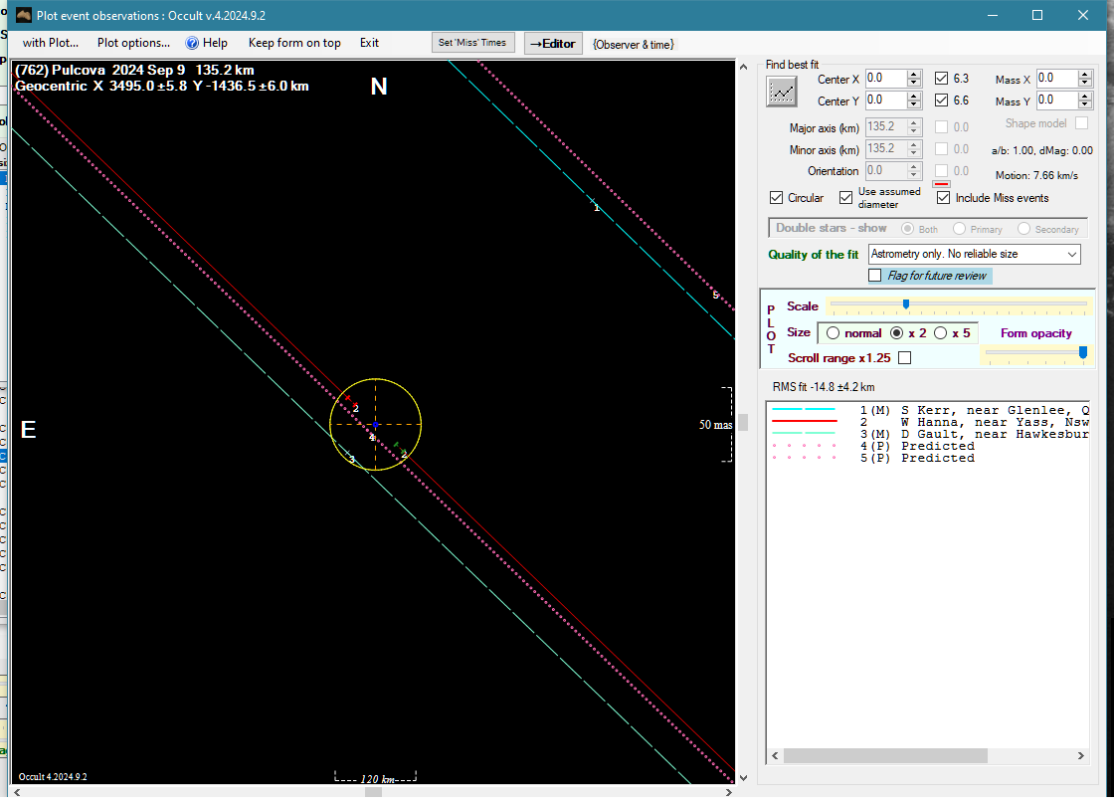Select the normal size radio button
Viewport: 1114px width, 806px height.
pos(834,332)
